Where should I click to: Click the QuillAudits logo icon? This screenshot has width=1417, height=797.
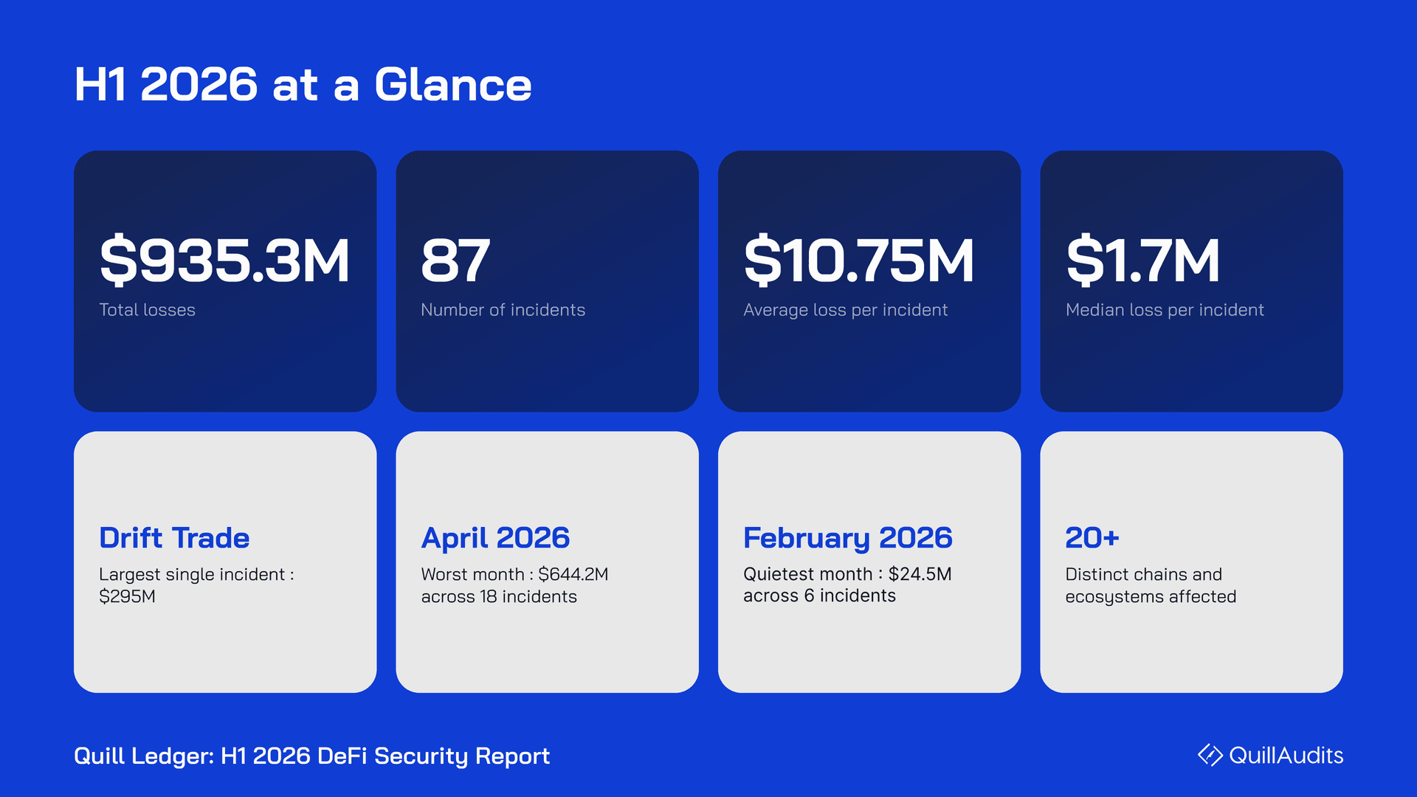coord(1210,755)
